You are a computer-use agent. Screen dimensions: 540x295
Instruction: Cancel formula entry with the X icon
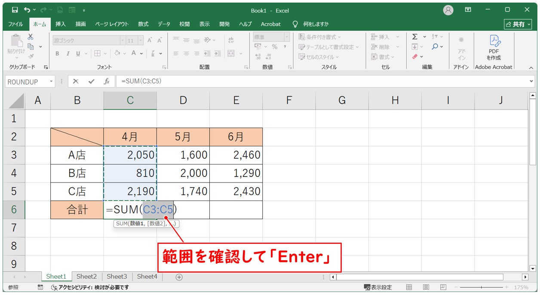click(x=76, y=81)
